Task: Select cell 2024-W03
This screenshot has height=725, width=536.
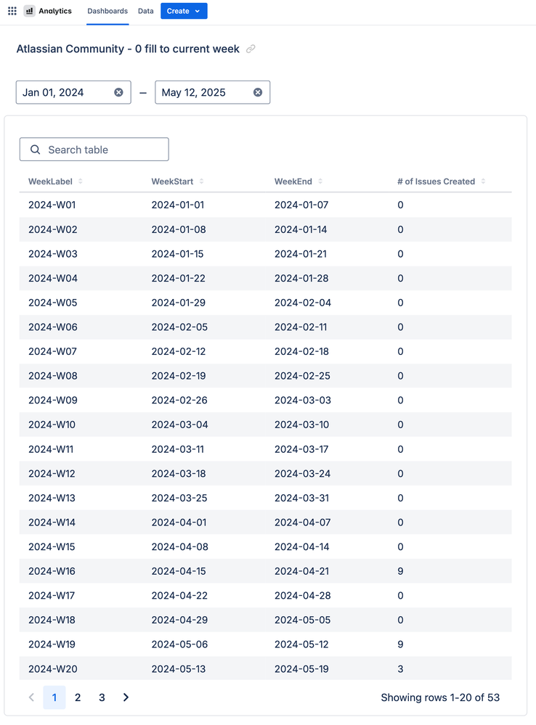Action: [x=53, y=254]
